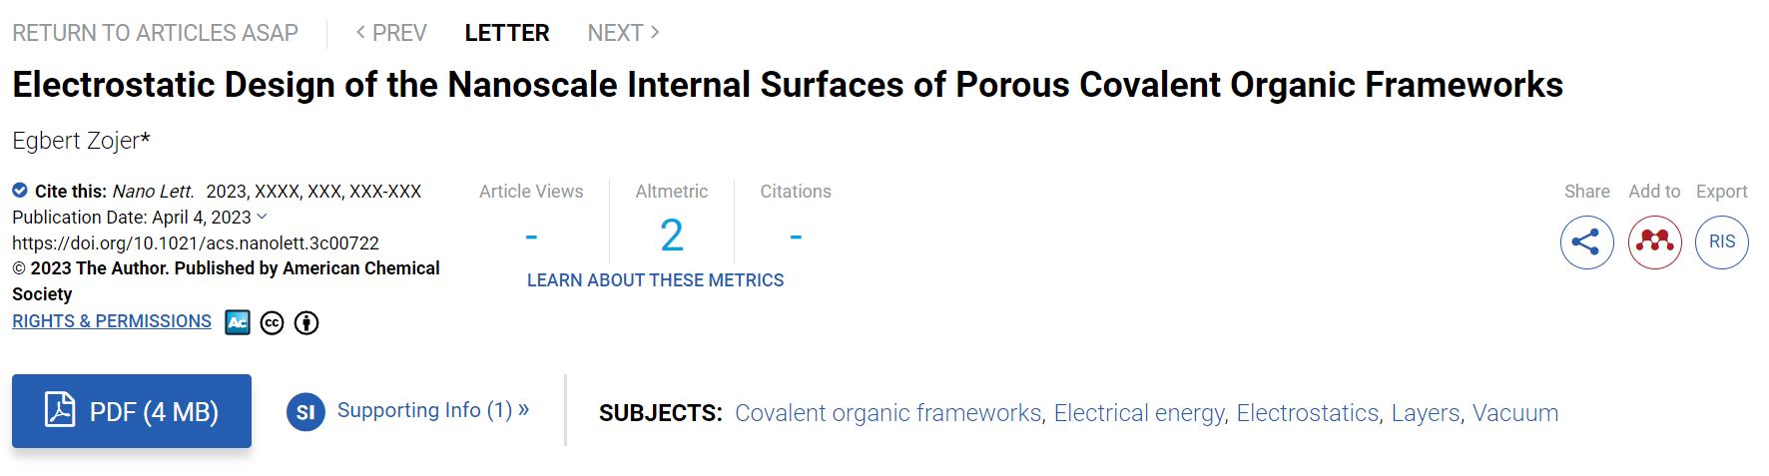Click the blue check mark beside Cite this
Image resolution: width=1769 pixels, height=476 pixels.
point(20,190)
